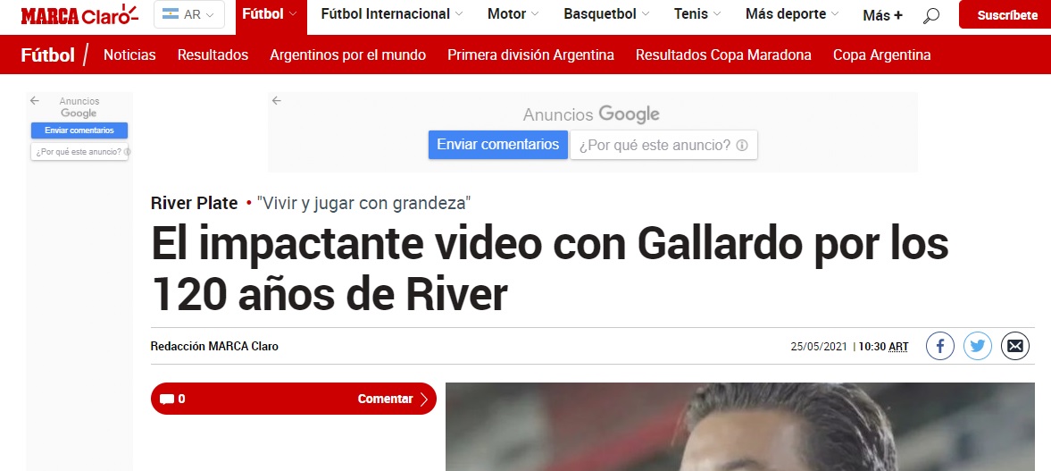The image size is (1051, 471).
Task: Share article on Facebook
Action: (939, 346)
